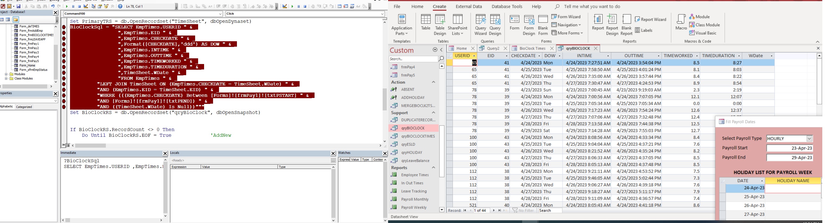Launch the Query Wizard from ribbon
Screen dimensions: 825x223
[x=480, y=25]
